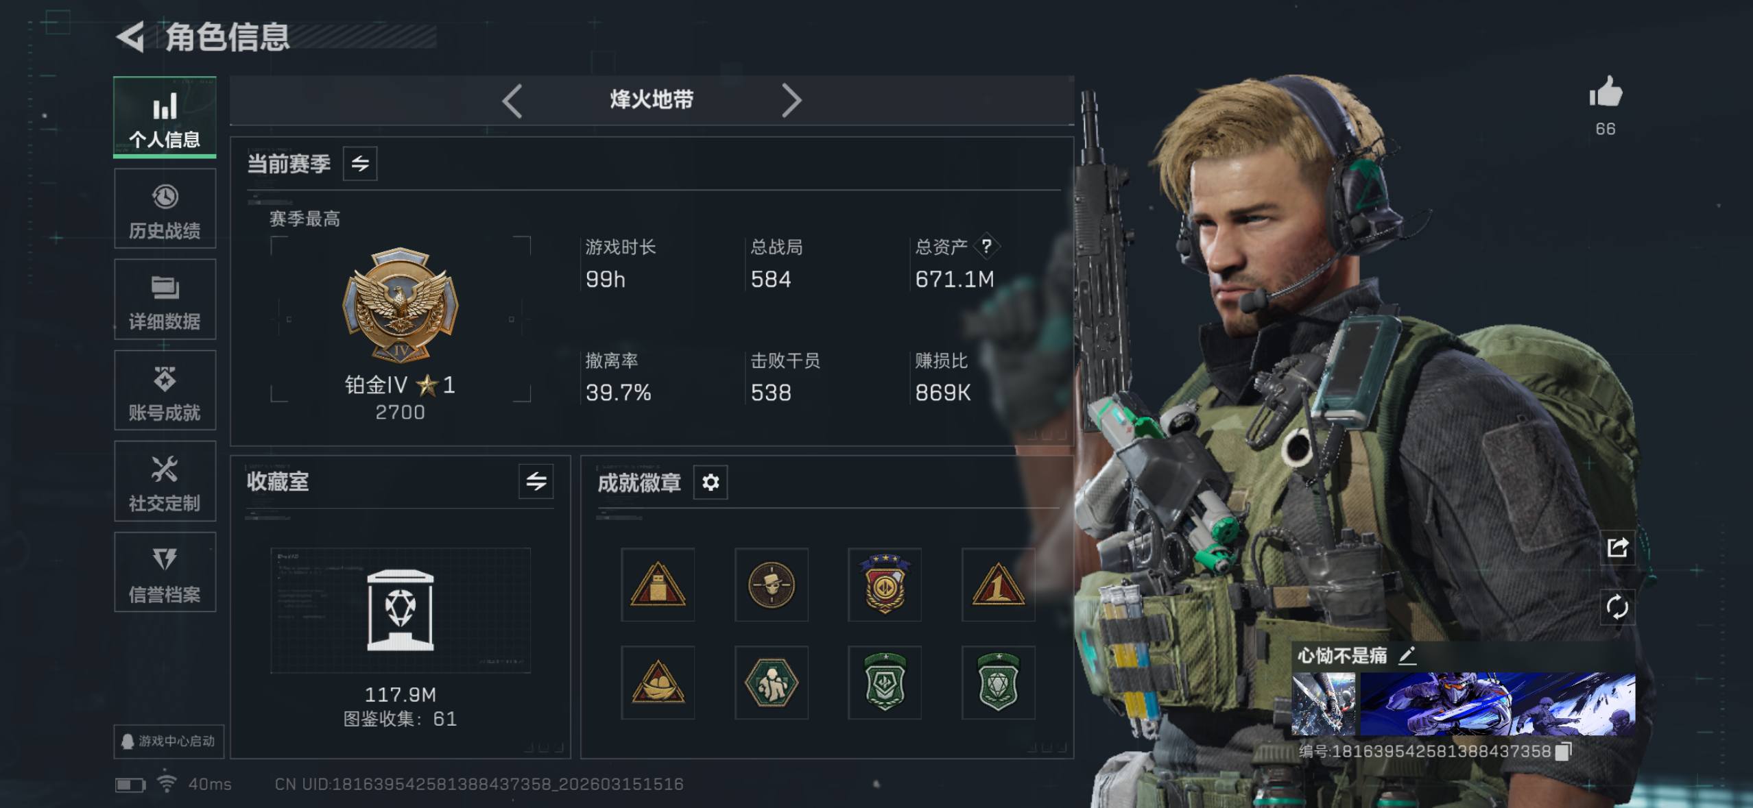
Task: Open 社交定制 in the sidebar
Action: point(165,481)
